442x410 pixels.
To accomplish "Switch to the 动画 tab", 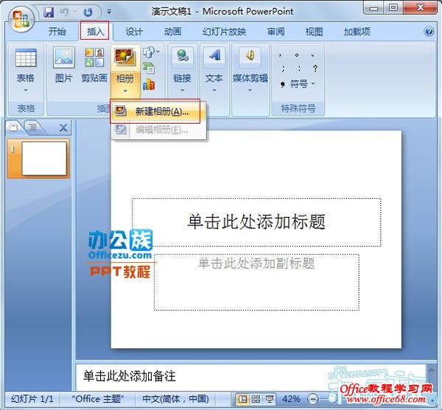I will [x=172, y=31].
